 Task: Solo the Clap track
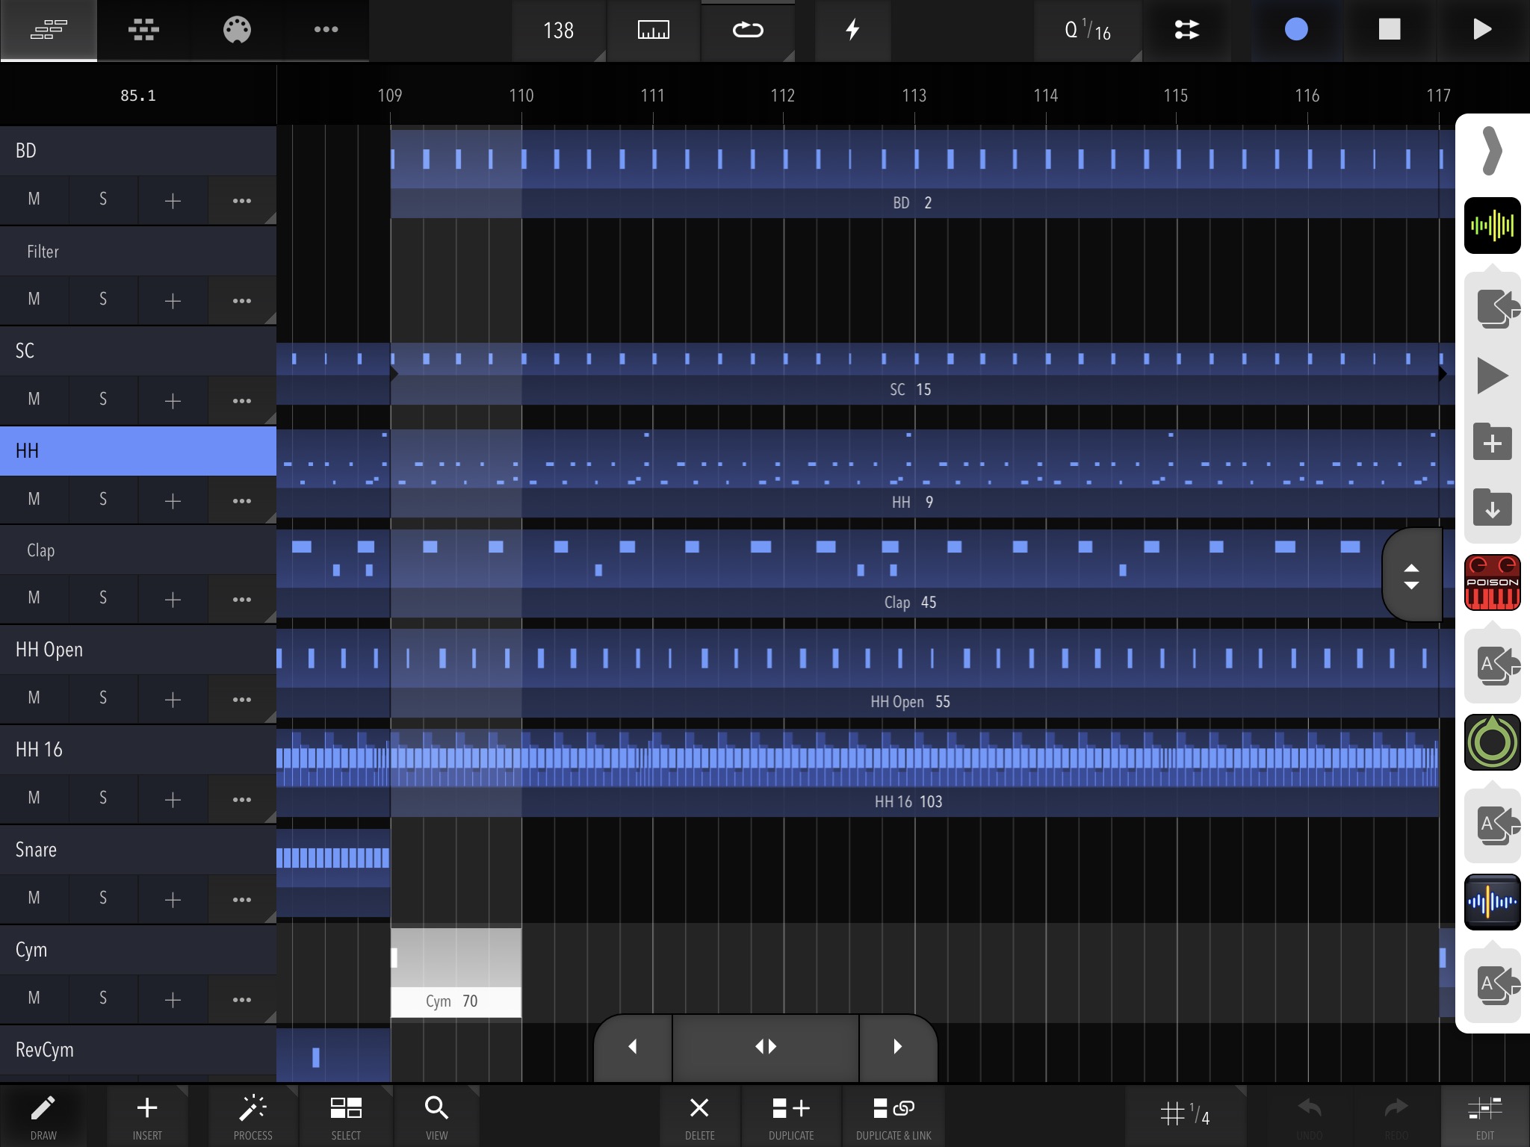pyautogui.click(x=103, y=598)
